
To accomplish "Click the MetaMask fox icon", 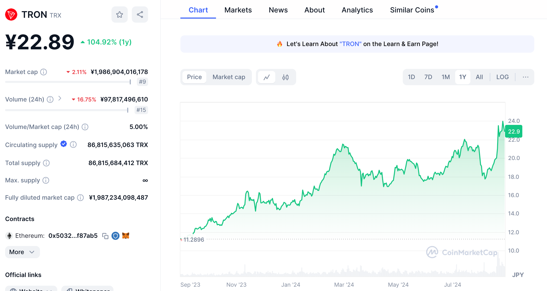I will pos(126,236).
